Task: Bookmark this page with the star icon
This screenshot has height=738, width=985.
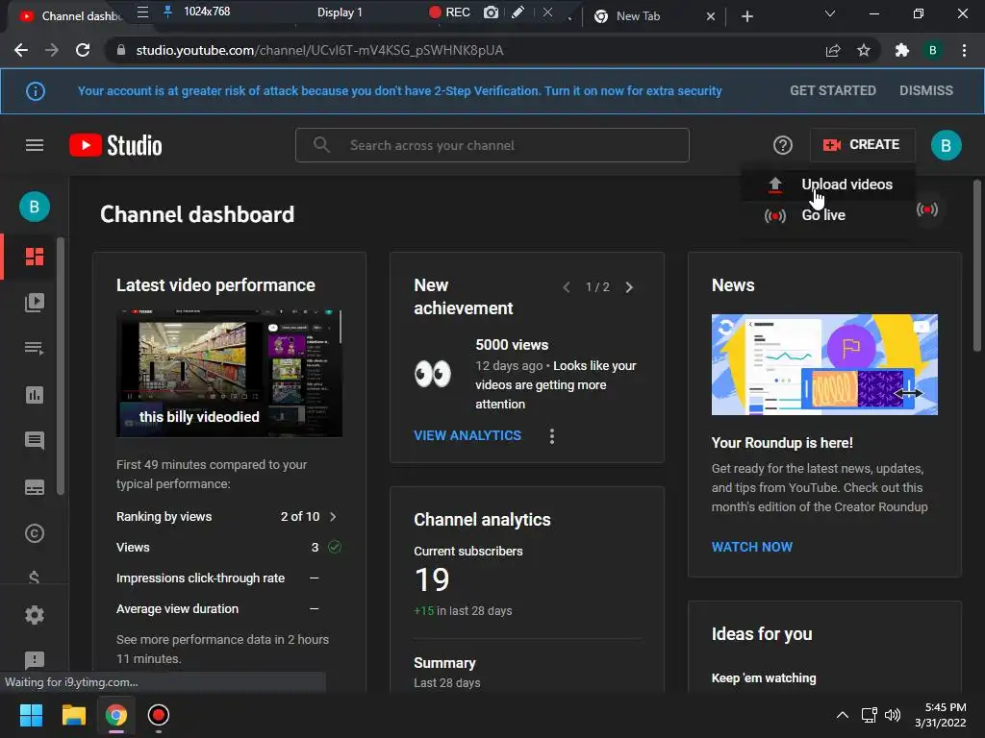Action: coord(864,50)
